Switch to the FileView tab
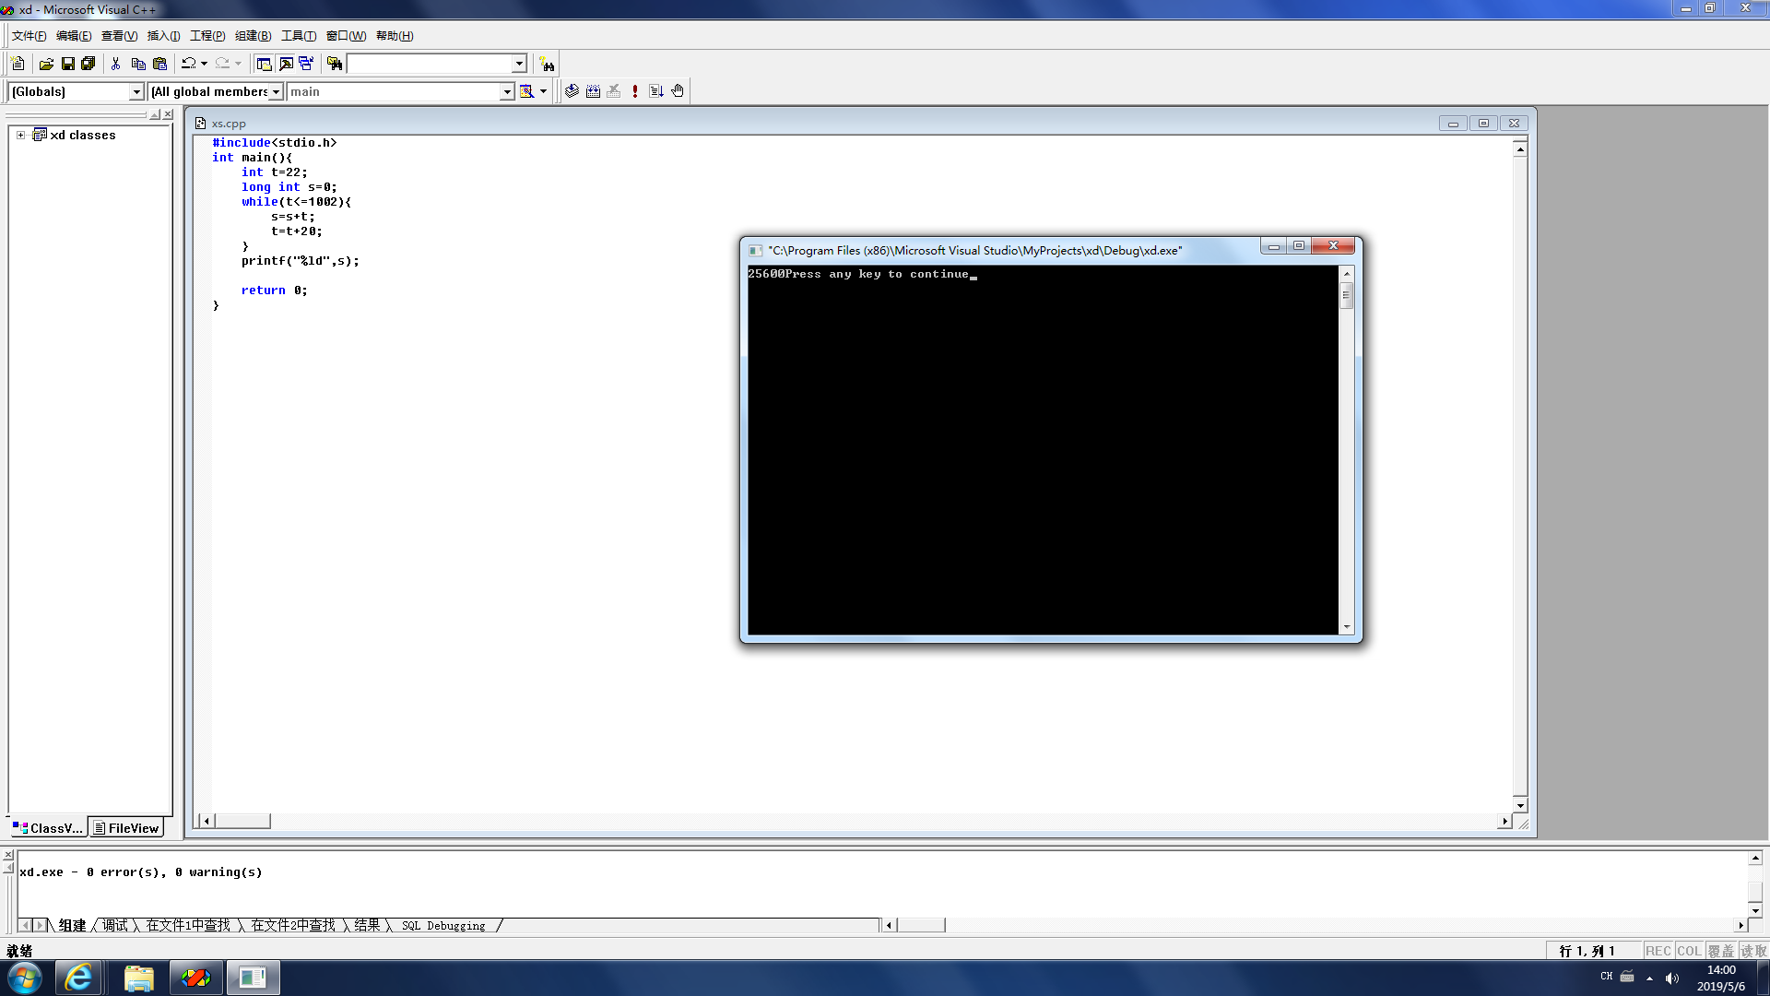 [126, 828]
